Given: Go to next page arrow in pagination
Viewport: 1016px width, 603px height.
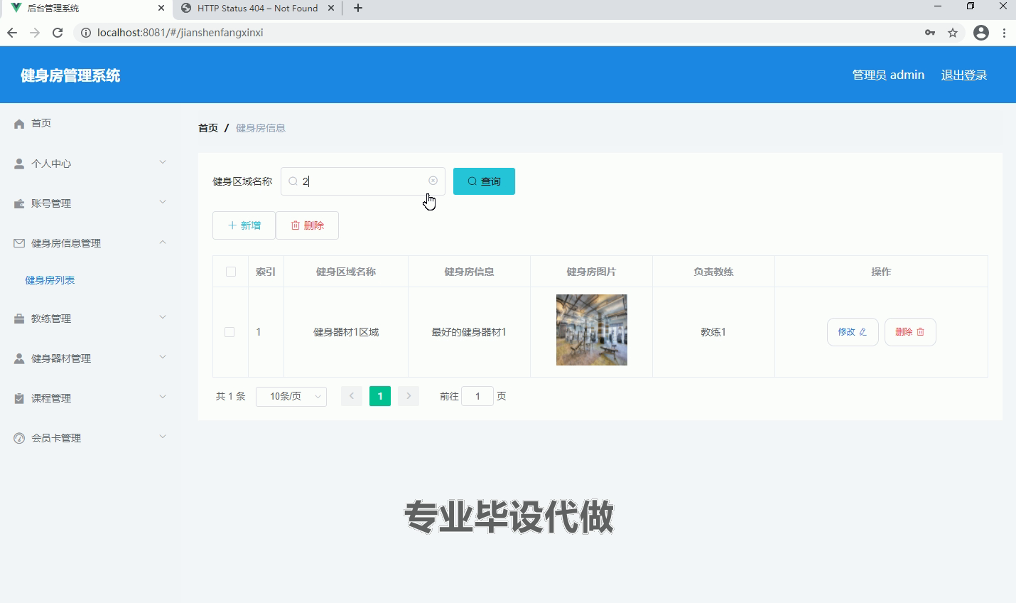Looking at the screenshot, I should 409,396.
